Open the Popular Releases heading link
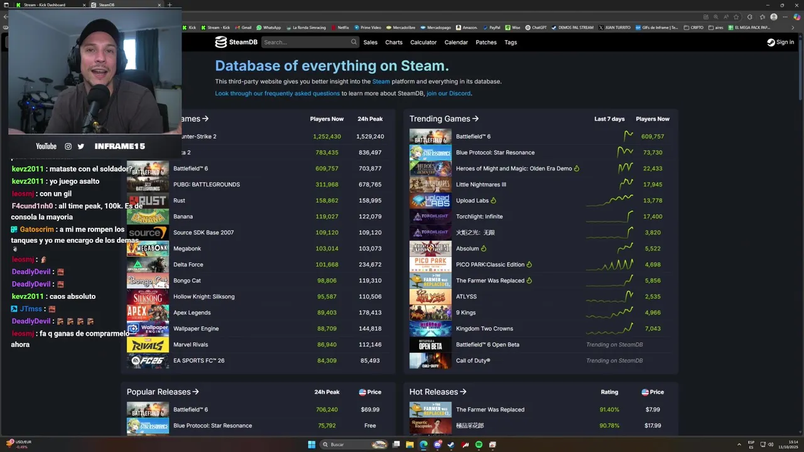The image size is (804, 452). (x=163, y=392)
